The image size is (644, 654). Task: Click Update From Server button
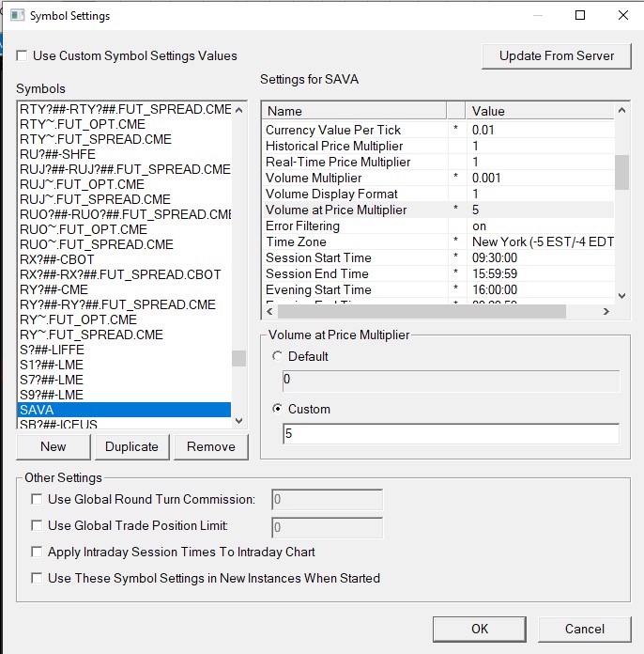(x=556, y=55)
